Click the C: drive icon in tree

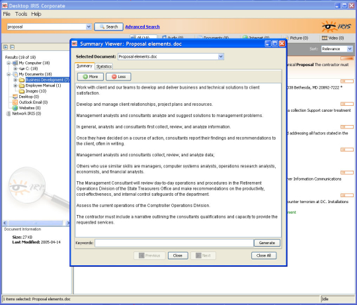tap(22, 69)
